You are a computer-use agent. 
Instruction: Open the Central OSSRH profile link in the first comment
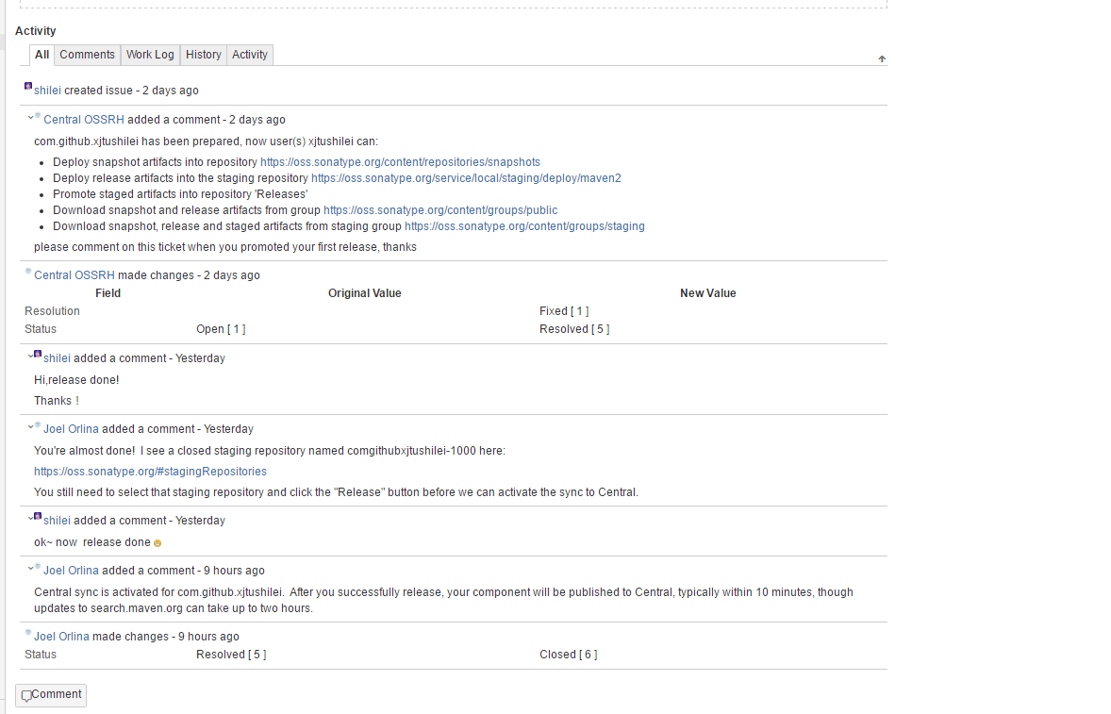84,120
